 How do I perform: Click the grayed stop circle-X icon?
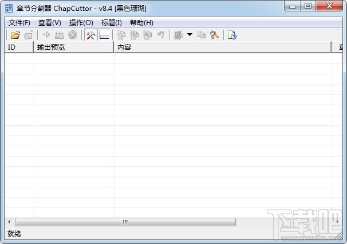click(x=73, y=35)
